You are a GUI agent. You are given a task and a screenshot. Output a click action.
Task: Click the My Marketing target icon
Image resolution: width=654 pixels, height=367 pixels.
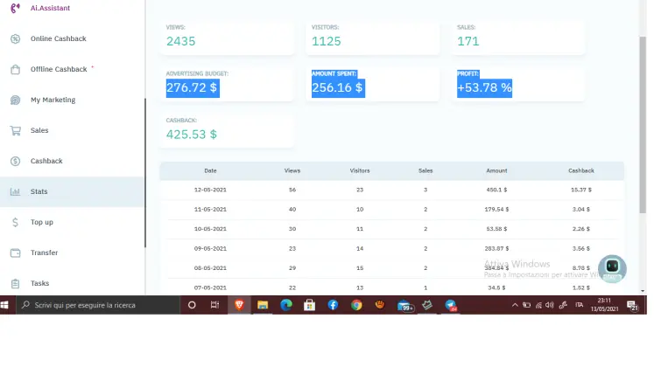pos(16,100)
